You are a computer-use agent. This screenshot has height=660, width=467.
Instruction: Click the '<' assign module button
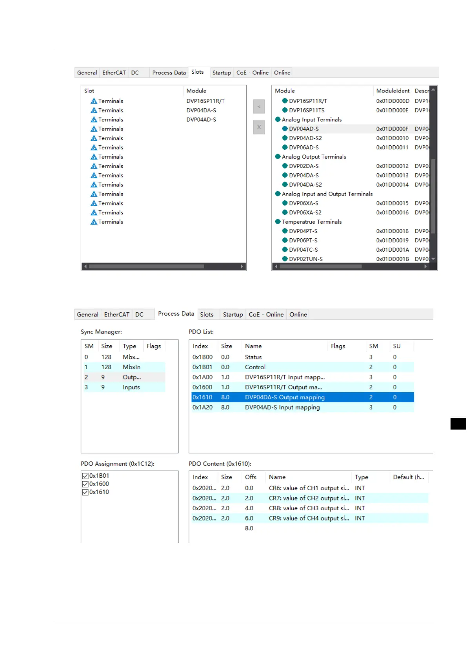coord(259,107)
